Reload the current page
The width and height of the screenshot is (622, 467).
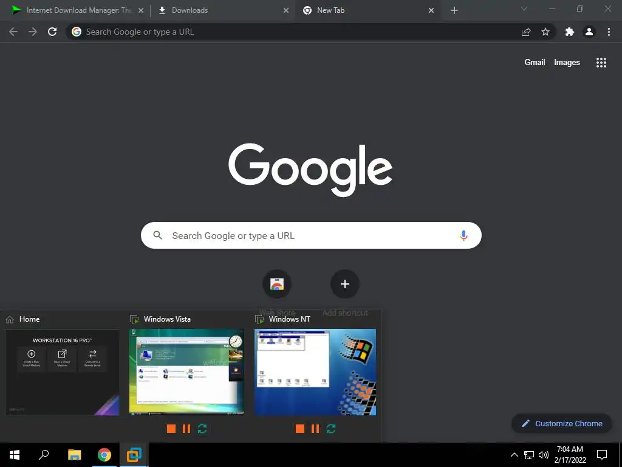point(52,32)
